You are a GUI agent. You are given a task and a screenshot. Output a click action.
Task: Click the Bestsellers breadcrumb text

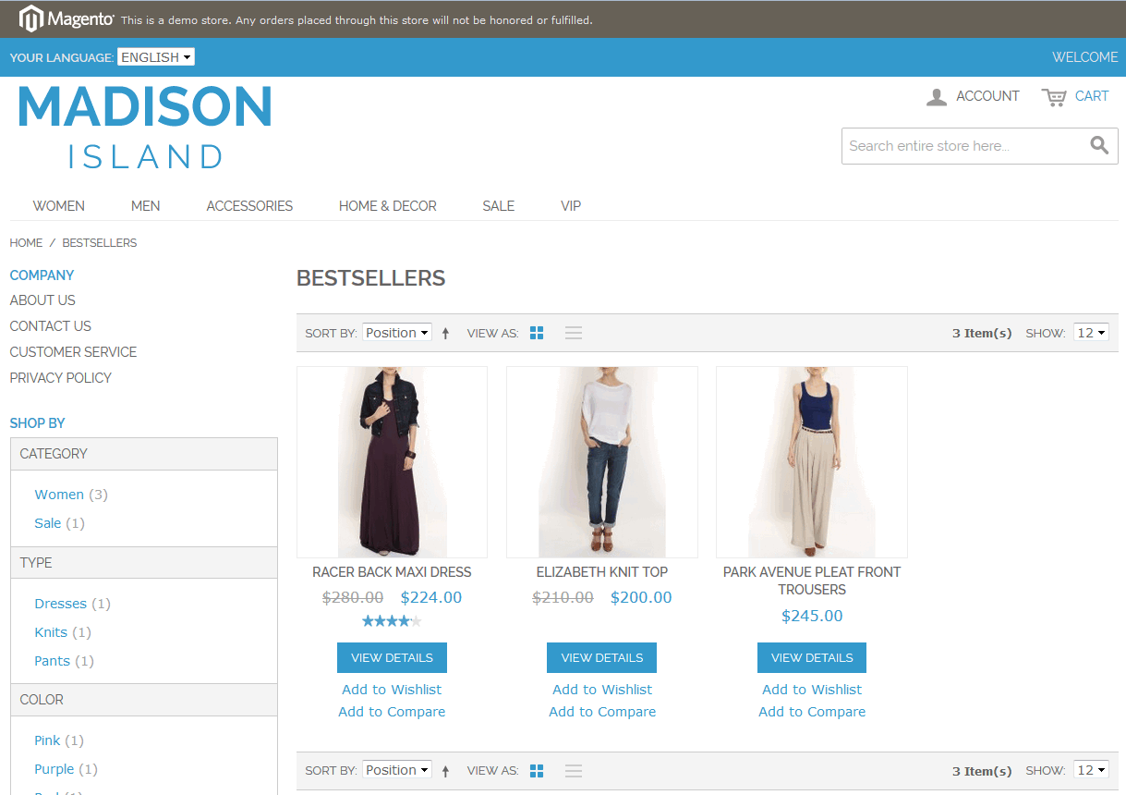click(x=100, y=243)
